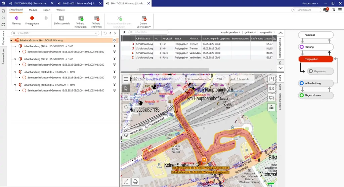344x187 pixels.
Task: Click Teilnetz hinzufügen in the ribbon
Action: coord(81,18)
